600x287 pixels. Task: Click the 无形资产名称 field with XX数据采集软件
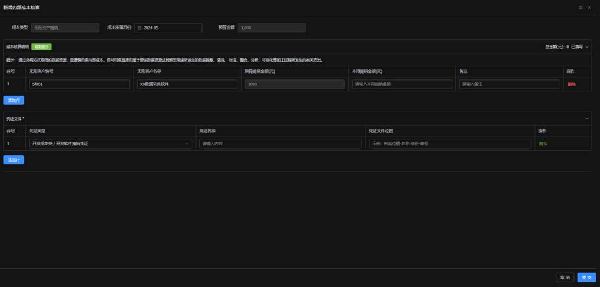[x=187, y=84]
